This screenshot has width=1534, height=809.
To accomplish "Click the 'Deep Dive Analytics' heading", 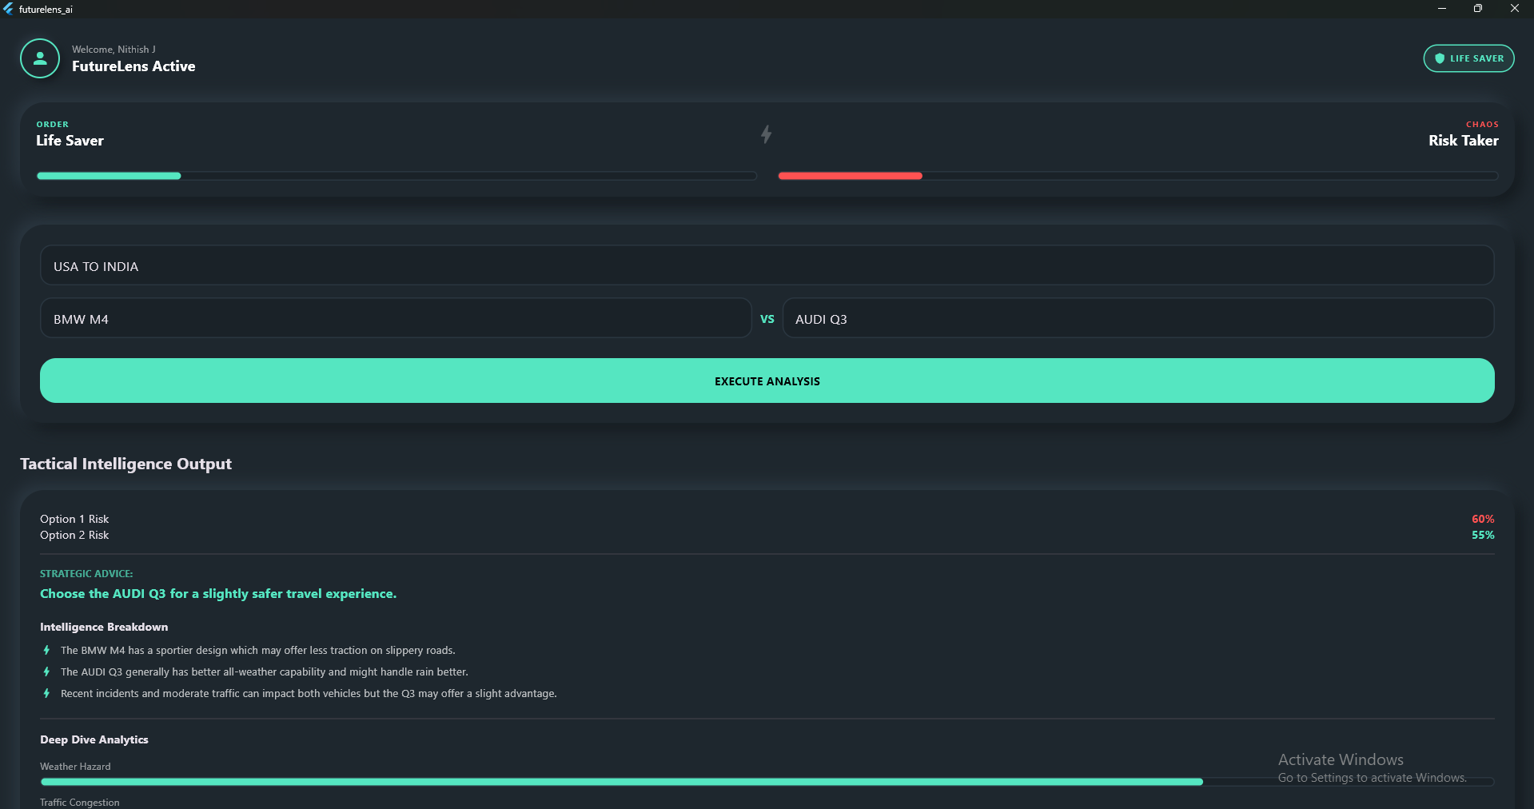I will (x=94, y=739).
